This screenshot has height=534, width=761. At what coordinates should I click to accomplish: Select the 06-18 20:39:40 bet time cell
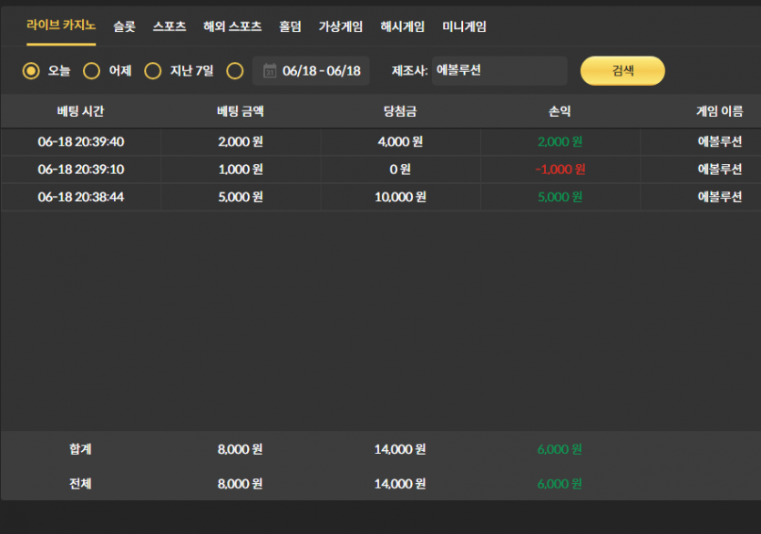(81, 142)
